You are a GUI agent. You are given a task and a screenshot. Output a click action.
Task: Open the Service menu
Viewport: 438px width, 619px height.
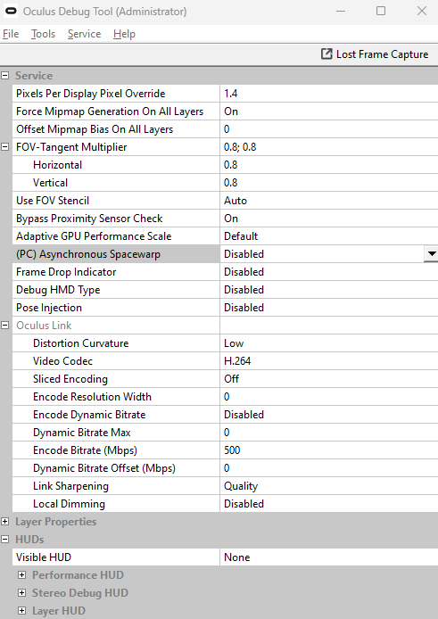[84, 34]
